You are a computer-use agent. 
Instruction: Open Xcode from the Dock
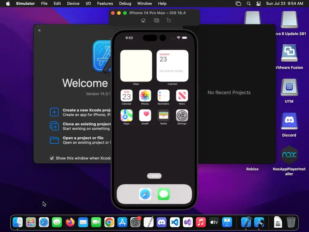246,222
